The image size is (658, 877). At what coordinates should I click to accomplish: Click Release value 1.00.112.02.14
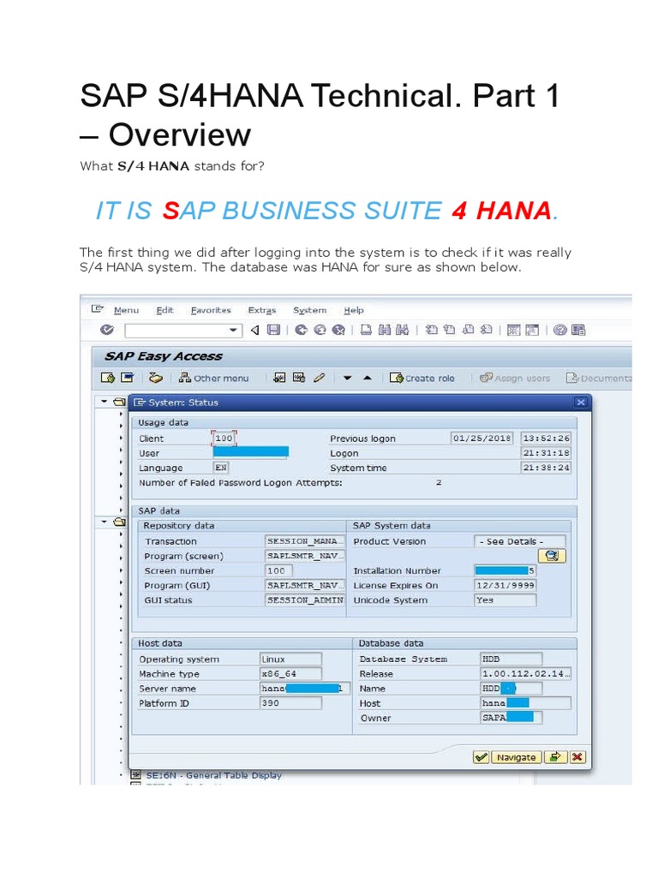click(525, 673)
